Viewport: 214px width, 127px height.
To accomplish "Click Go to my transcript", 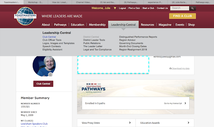I will [x=173, y=103].
